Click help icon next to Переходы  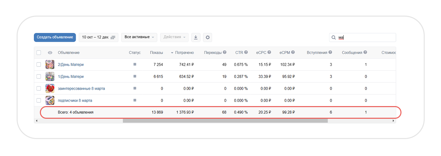pyautogui.click(x=225, y=53)
